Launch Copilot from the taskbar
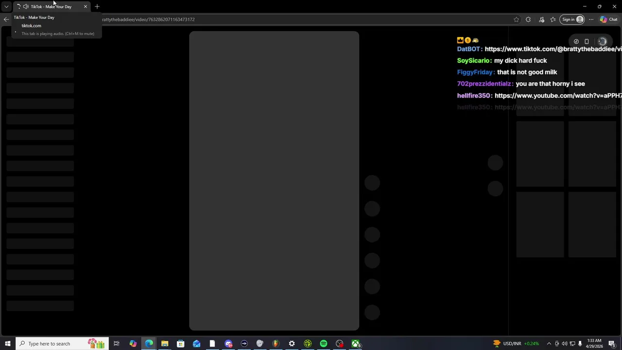The image size is (622, 350). pyautogui.click(x=133, y=344)
